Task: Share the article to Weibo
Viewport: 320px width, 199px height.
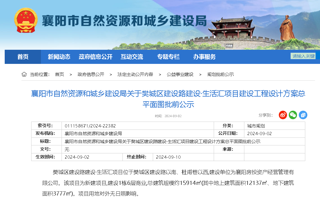Action: point(283,115)
